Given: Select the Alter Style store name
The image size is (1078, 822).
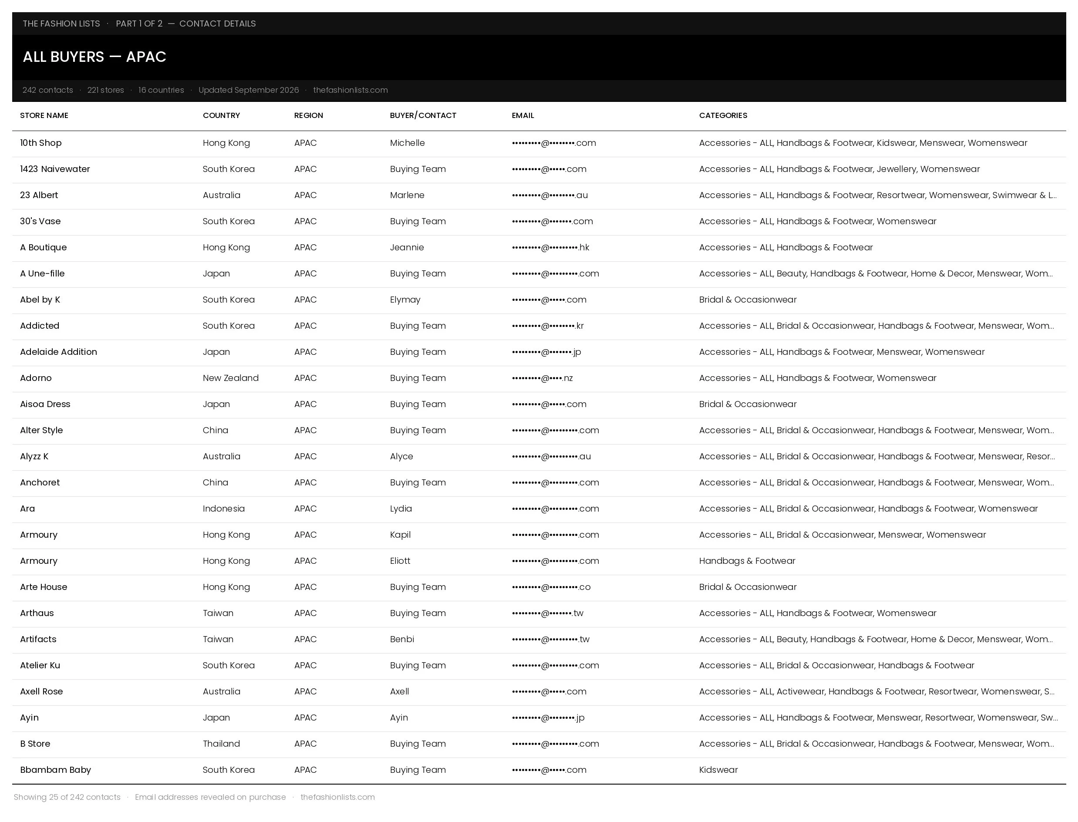Looking at the screenshot, I should [x=41, y=430].
